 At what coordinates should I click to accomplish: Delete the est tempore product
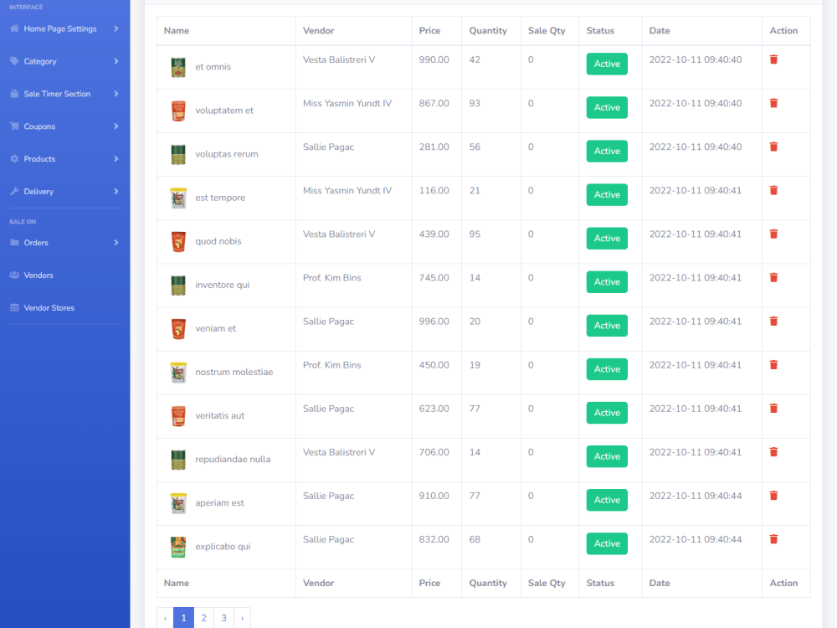tap(773, 190)
